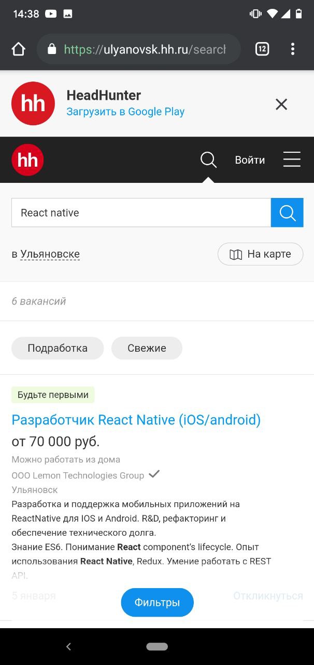
Task: Tap the HeadHunter app banner logo
Action: pyautogui.click(x=33, y=103)
